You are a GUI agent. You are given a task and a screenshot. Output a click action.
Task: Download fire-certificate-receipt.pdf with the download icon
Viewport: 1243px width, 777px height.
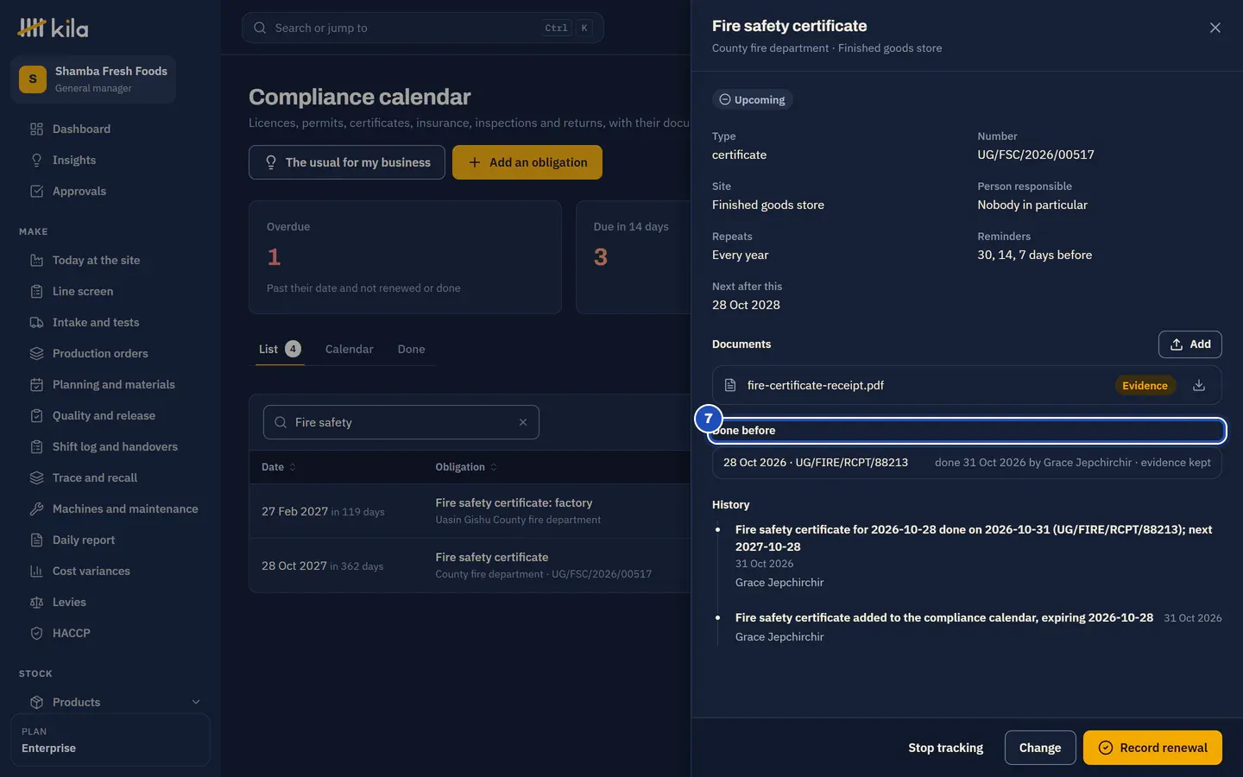click(x=1199, y=386)
